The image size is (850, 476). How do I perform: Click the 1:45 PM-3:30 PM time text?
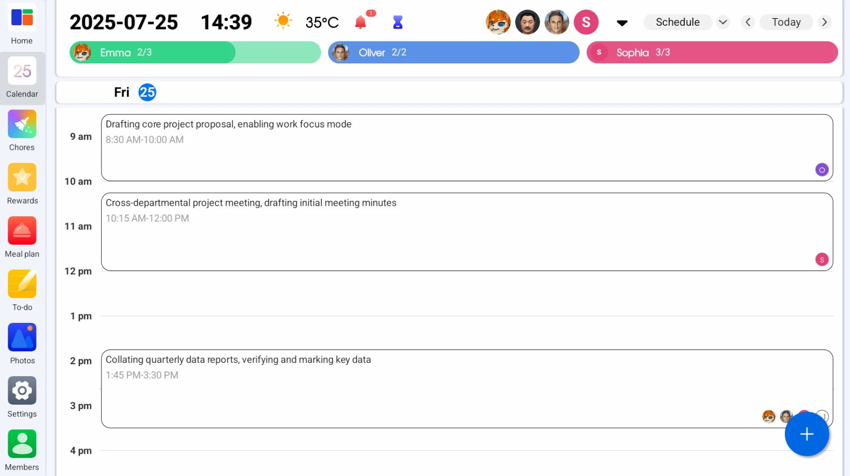click(x=142, y=375)
